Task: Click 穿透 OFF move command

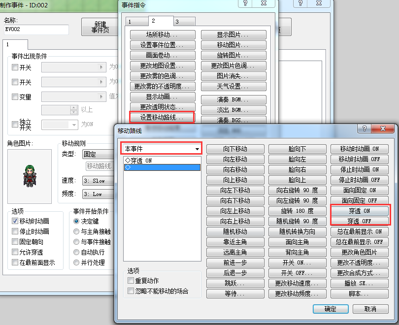Action: pos(359,221)
